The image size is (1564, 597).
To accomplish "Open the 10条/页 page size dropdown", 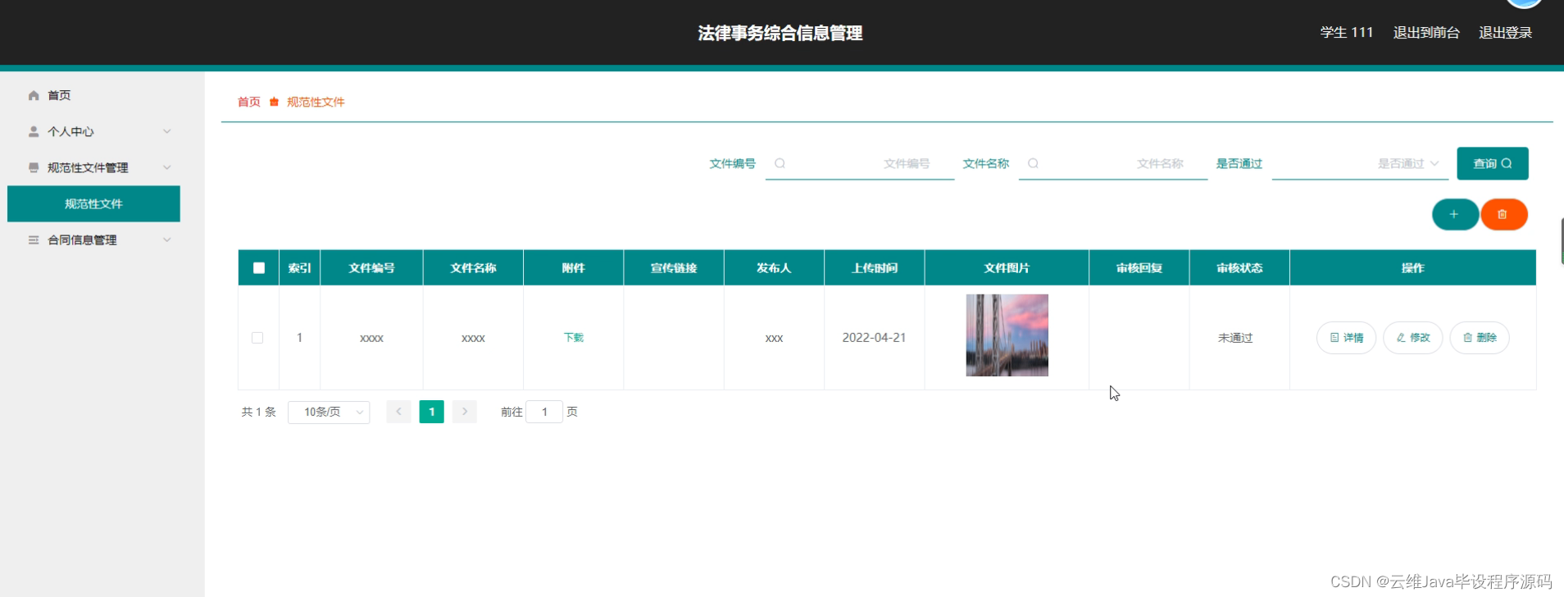I will pyautogui.click(x=329, y=412).
